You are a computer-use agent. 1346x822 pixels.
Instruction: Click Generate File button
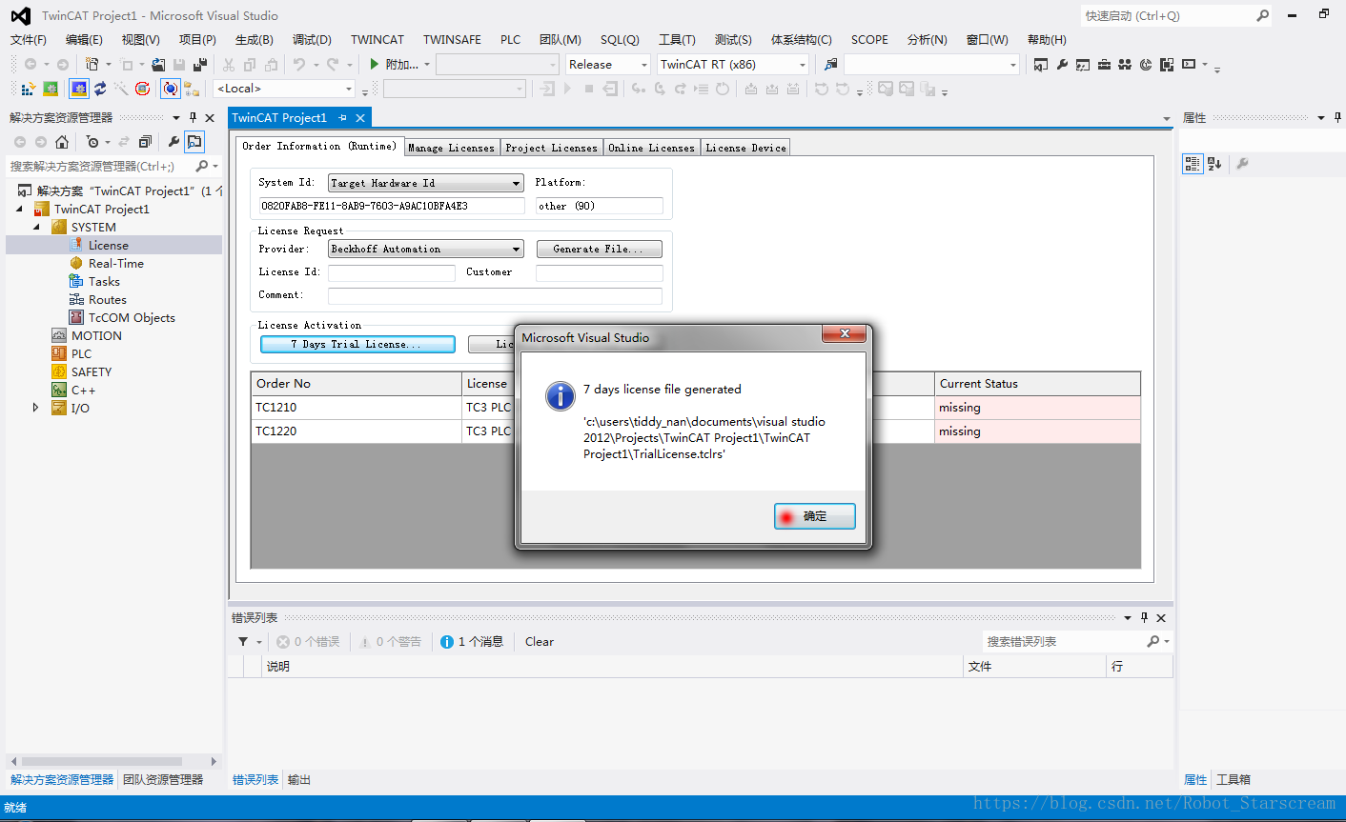(x=599, y=249)
